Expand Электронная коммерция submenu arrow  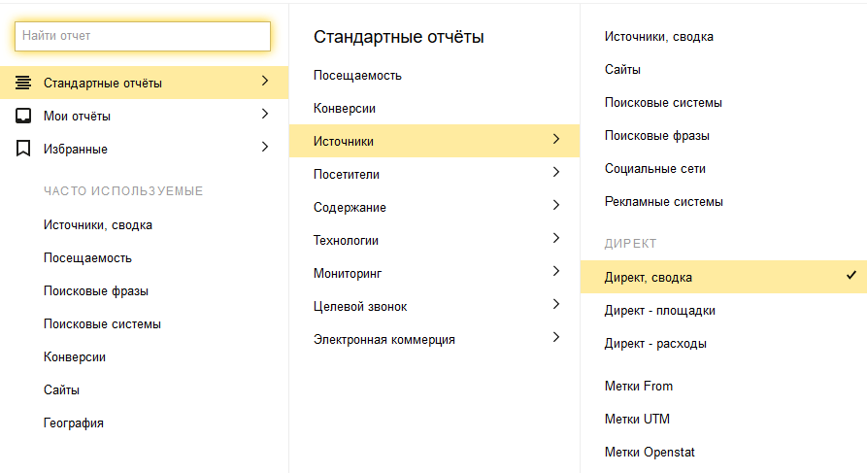[556, 338]
